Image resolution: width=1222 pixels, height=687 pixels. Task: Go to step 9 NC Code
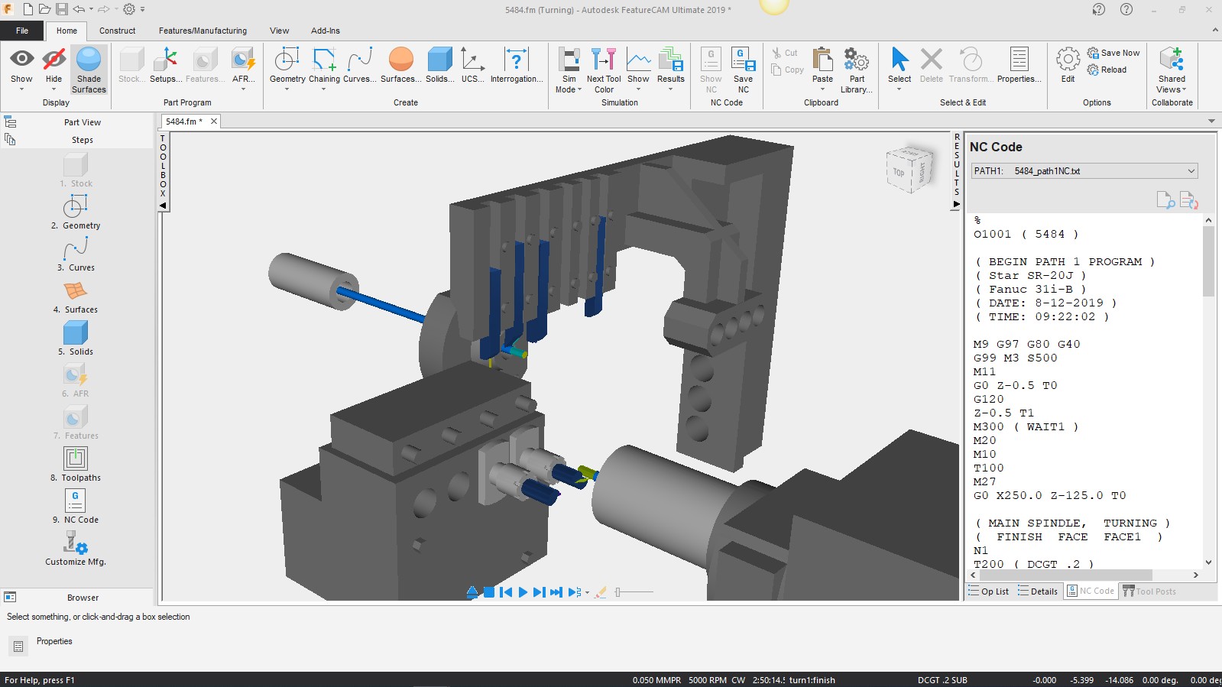76,506
